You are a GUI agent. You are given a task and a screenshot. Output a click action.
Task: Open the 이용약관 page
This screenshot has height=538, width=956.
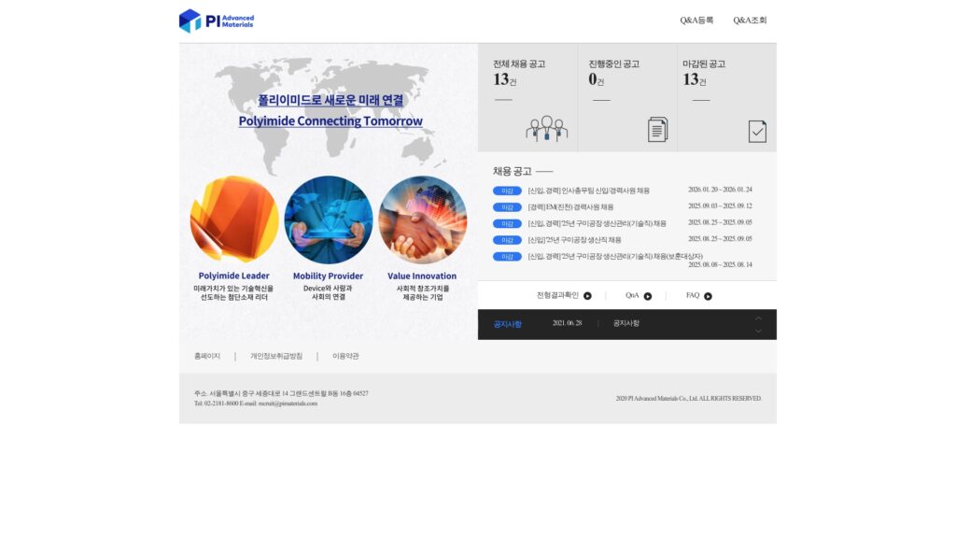tap(345, 356)
